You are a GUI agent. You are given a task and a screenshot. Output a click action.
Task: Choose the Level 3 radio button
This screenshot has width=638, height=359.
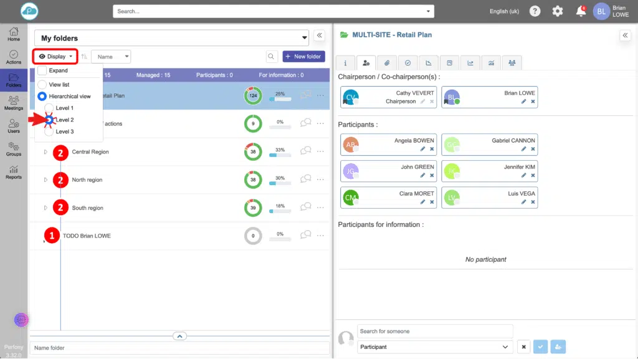click(49, 132)
